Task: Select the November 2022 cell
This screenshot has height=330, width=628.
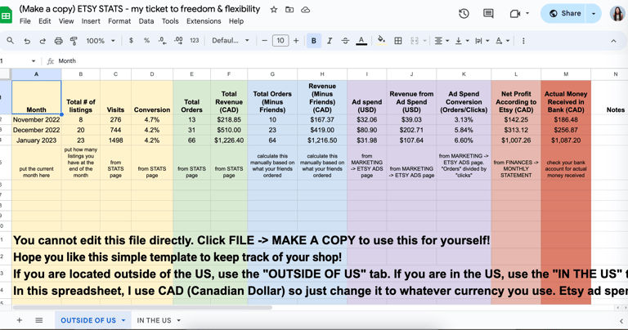Action: 37,119
